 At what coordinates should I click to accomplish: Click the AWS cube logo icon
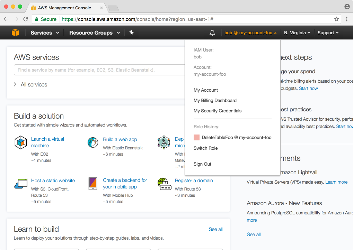click(15, 33)
